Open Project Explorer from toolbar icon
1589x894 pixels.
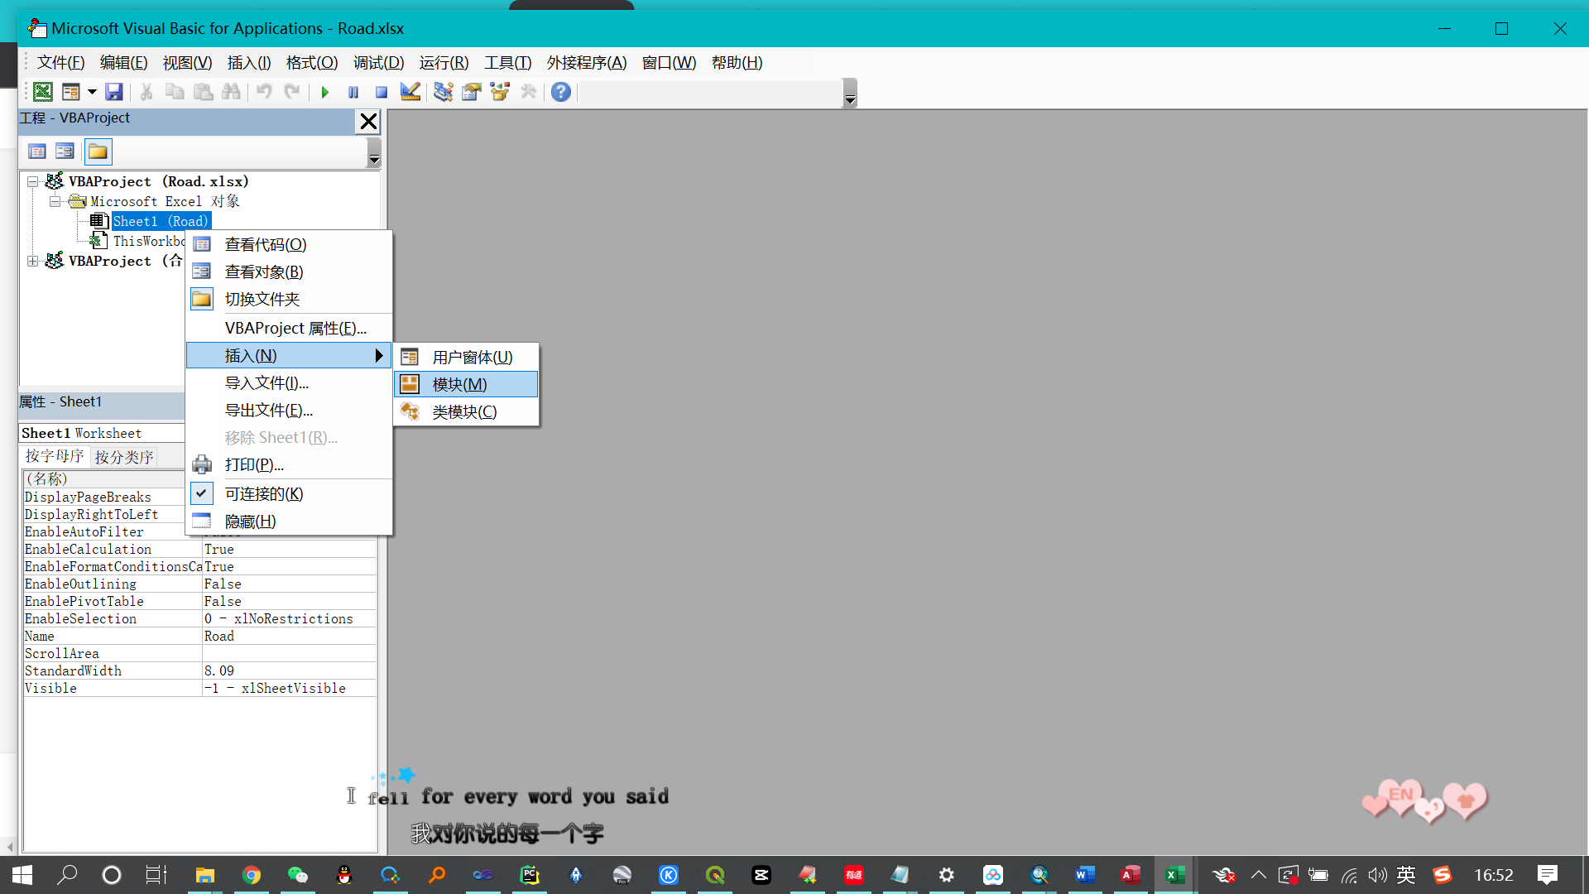[443, 92]
